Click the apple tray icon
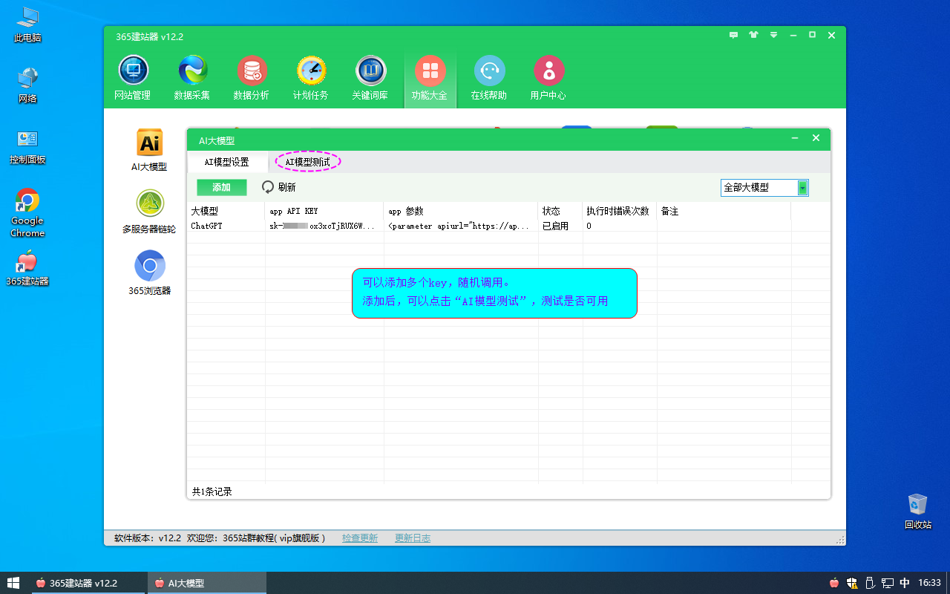950x594 pixels. (x=834, y=583)
